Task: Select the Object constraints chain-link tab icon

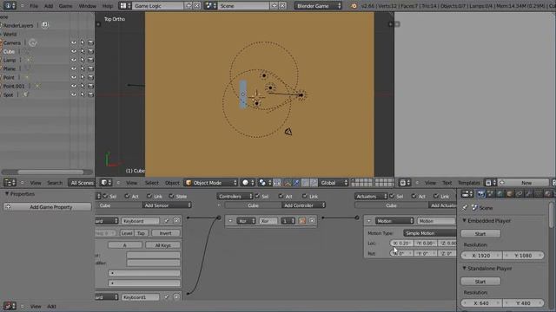Action: tap(520, 193)
